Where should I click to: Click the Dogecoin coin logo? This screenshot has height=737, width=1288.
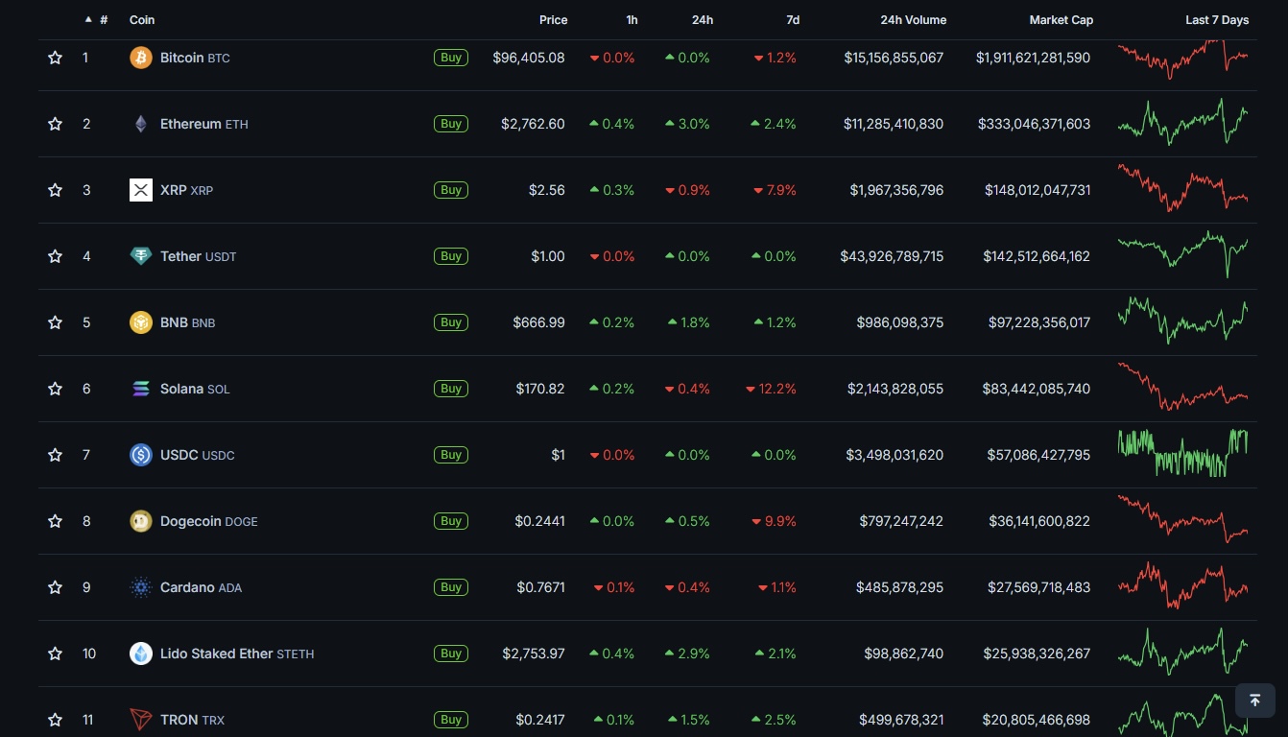click(141, 521)
